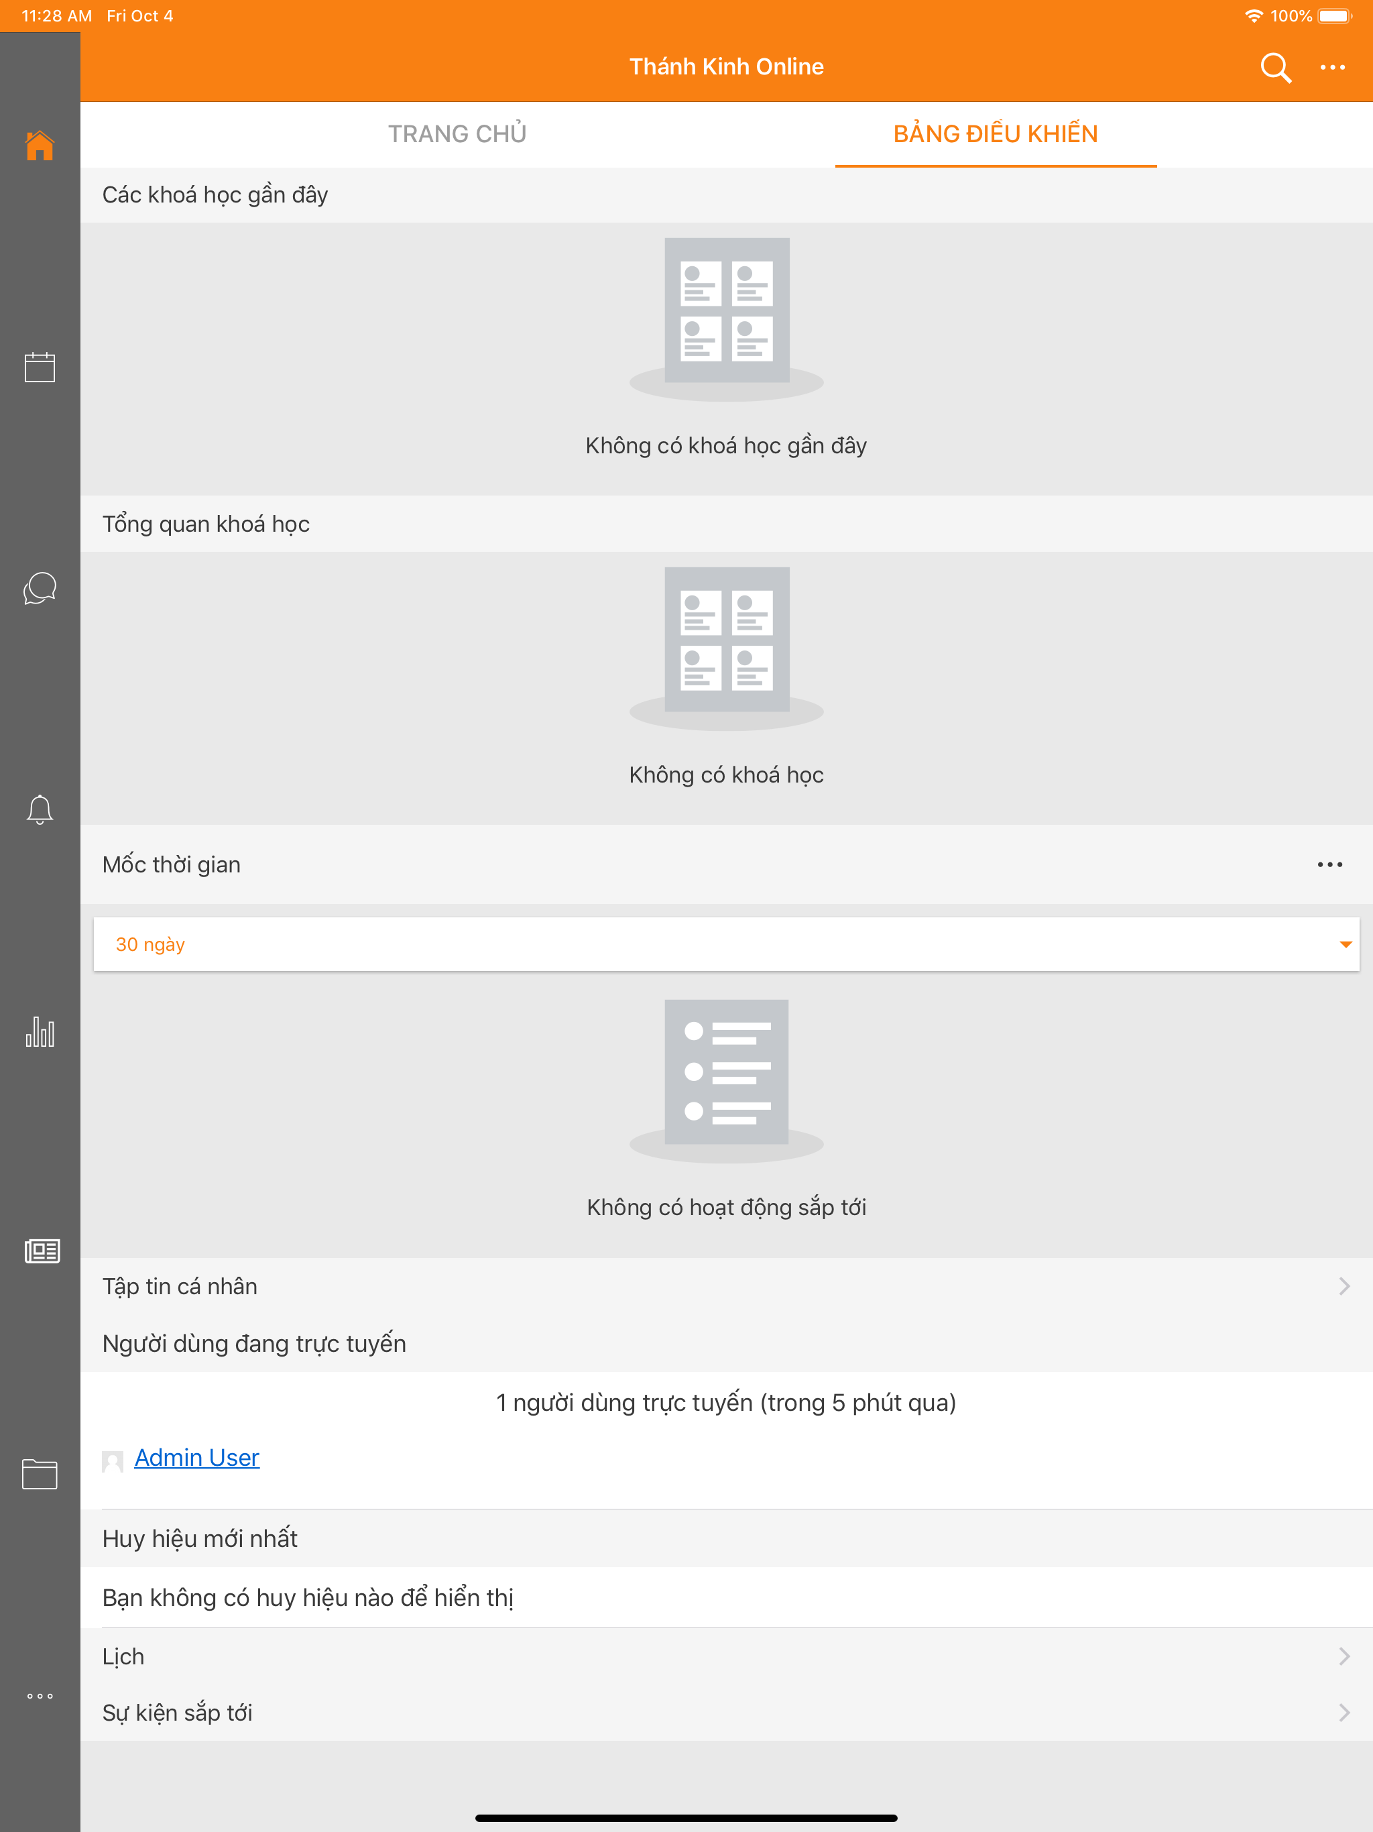Switch to TRANG CHỦ tab
The width and height of the screenshot is (1373, 1832).
(457, 134)
